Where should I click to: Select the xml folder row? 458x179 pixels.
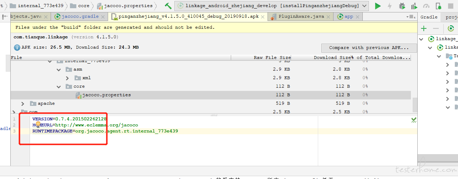click(210, 78)
